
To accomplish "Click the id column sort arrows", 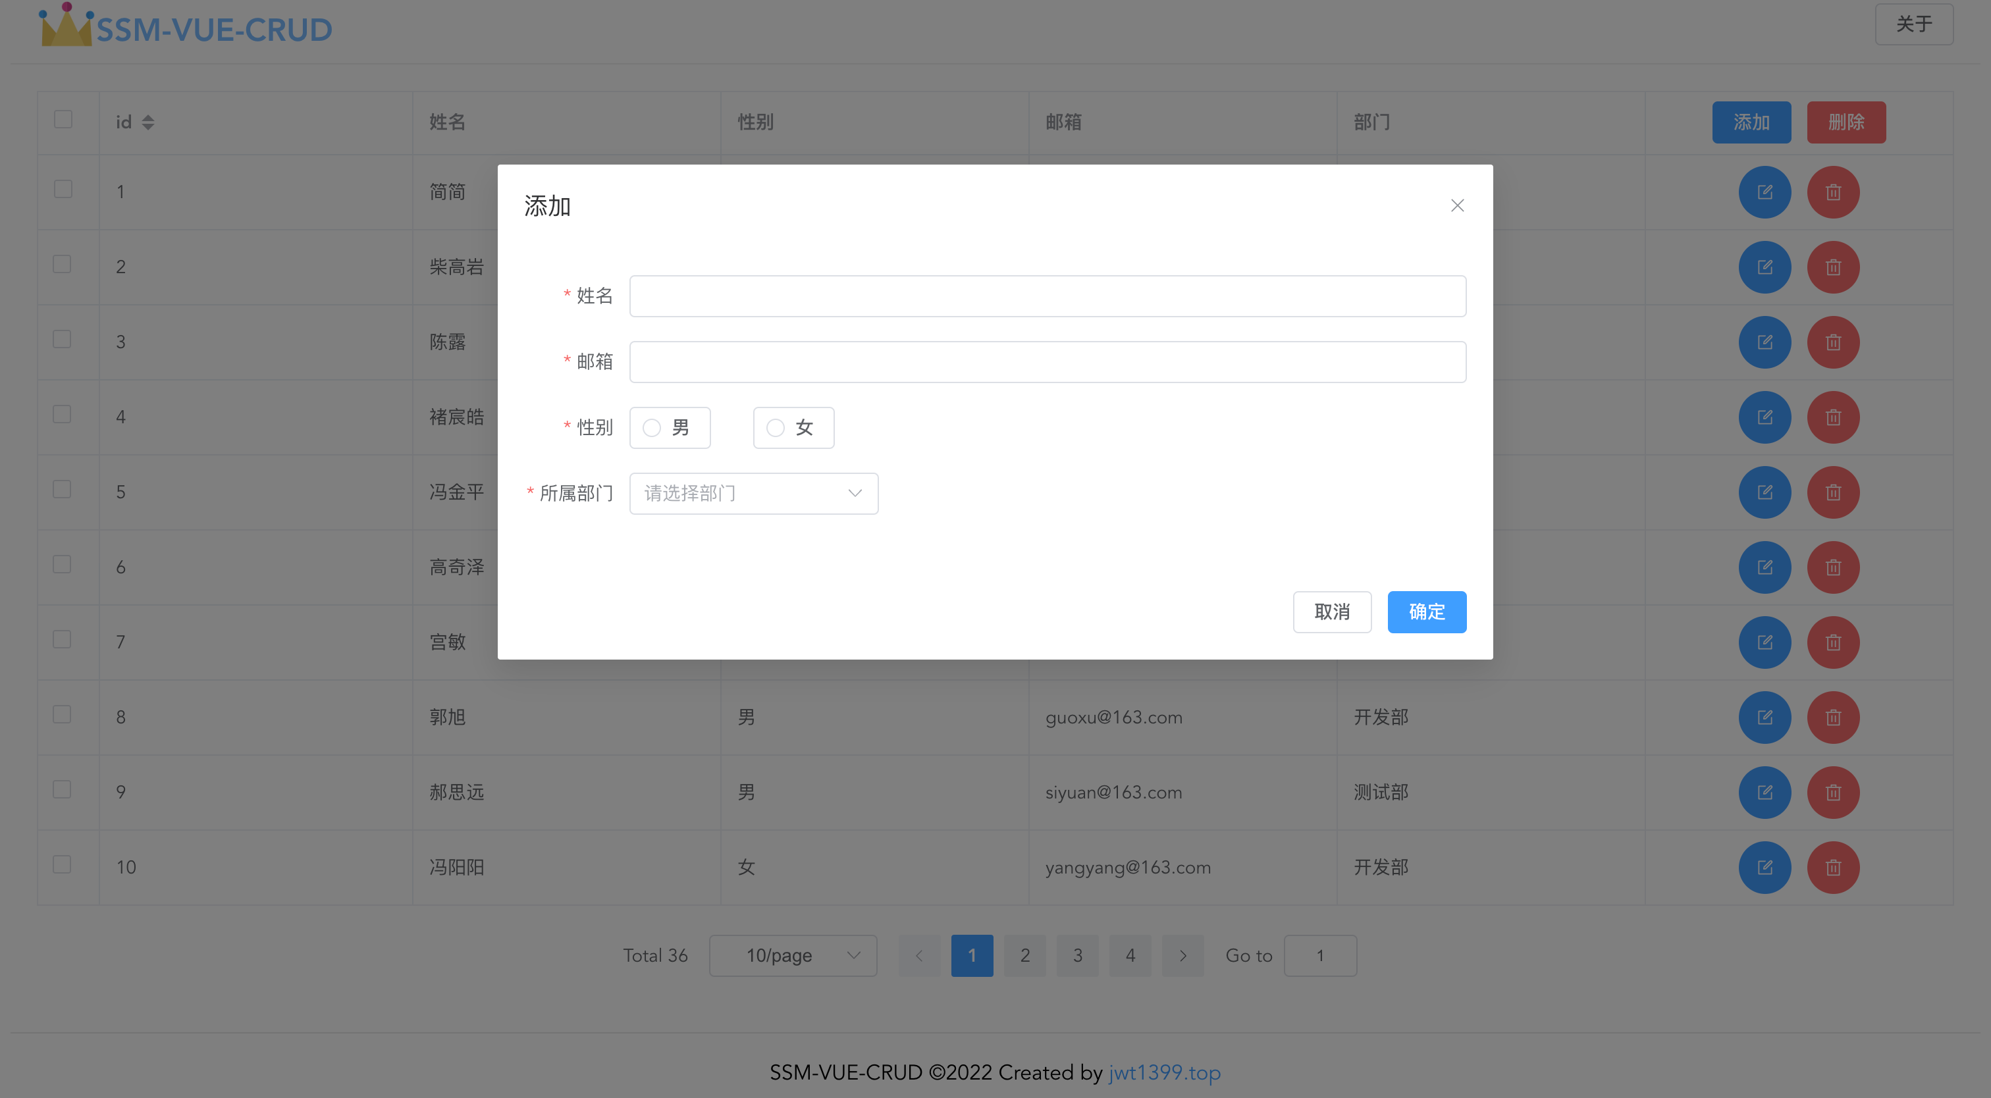I will [x=147, y=122].
